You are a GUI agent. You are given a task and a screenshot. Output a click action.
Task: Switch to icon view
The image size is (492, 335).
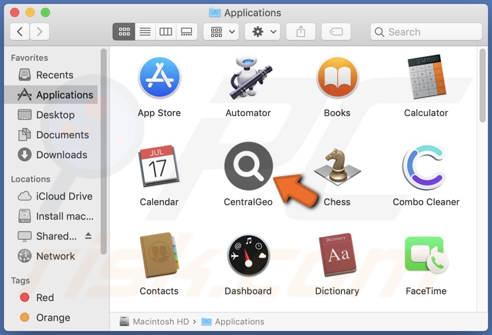(124, 31)
